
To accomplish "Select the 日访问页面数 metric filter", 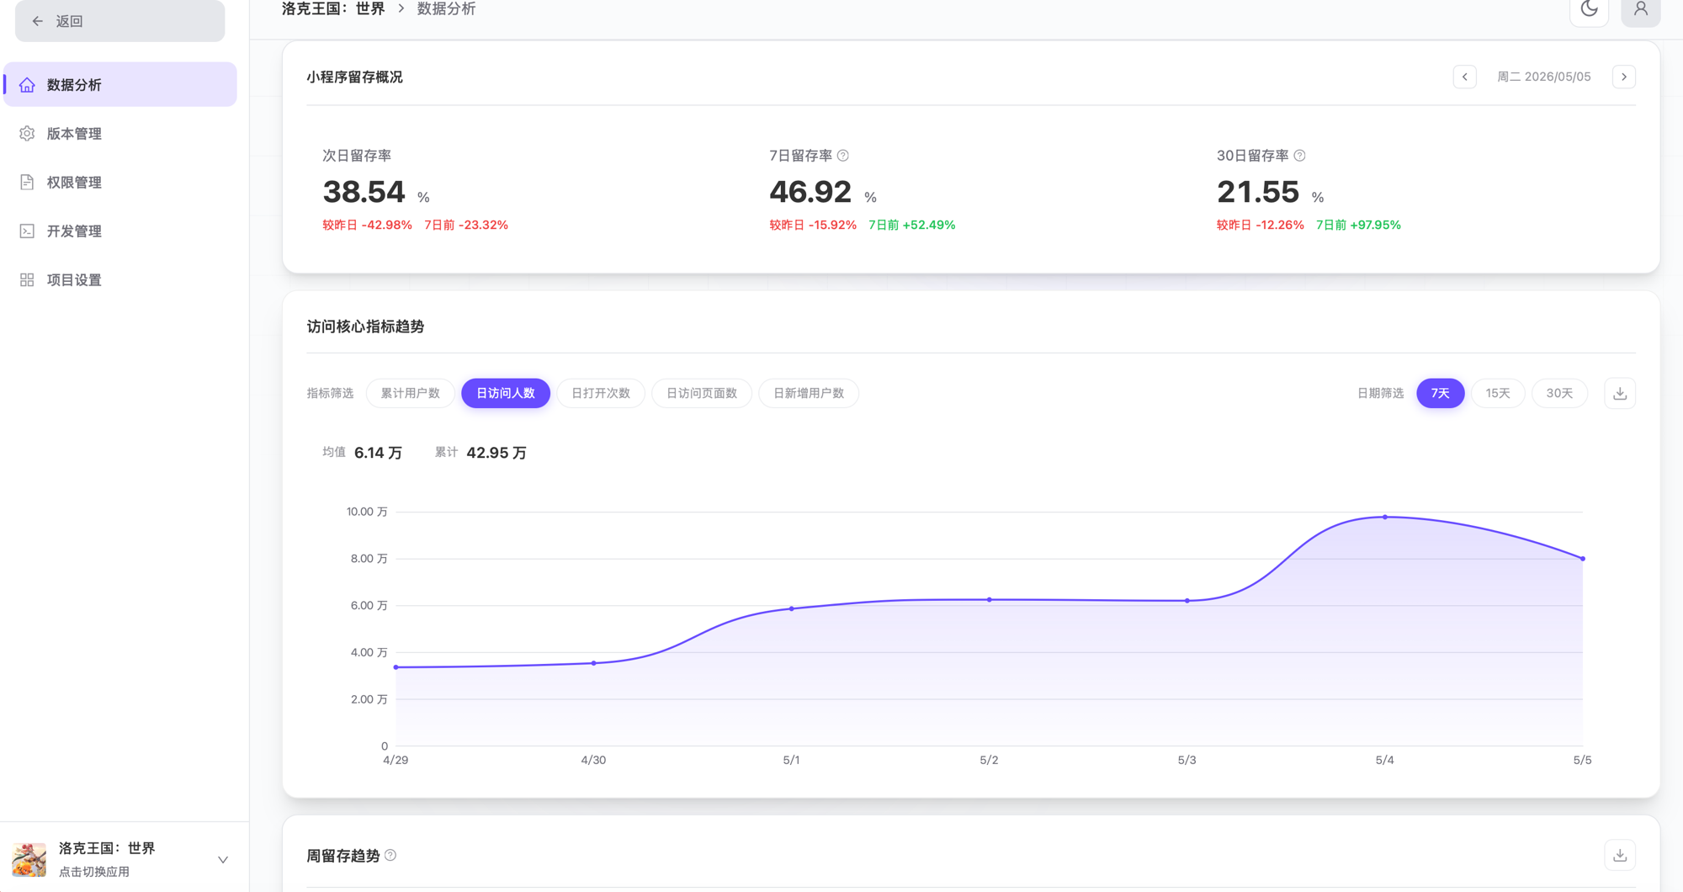I will (701, 393).
